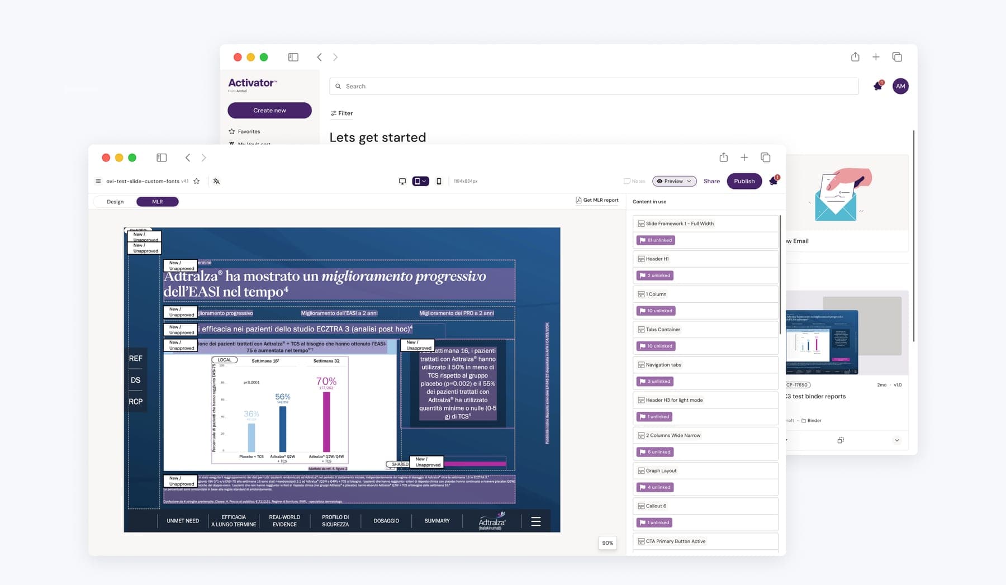Select the 2 Columns Wide Narrow item
The height and width of the screenshot is (585, 1006).
(x=705, y=435)
